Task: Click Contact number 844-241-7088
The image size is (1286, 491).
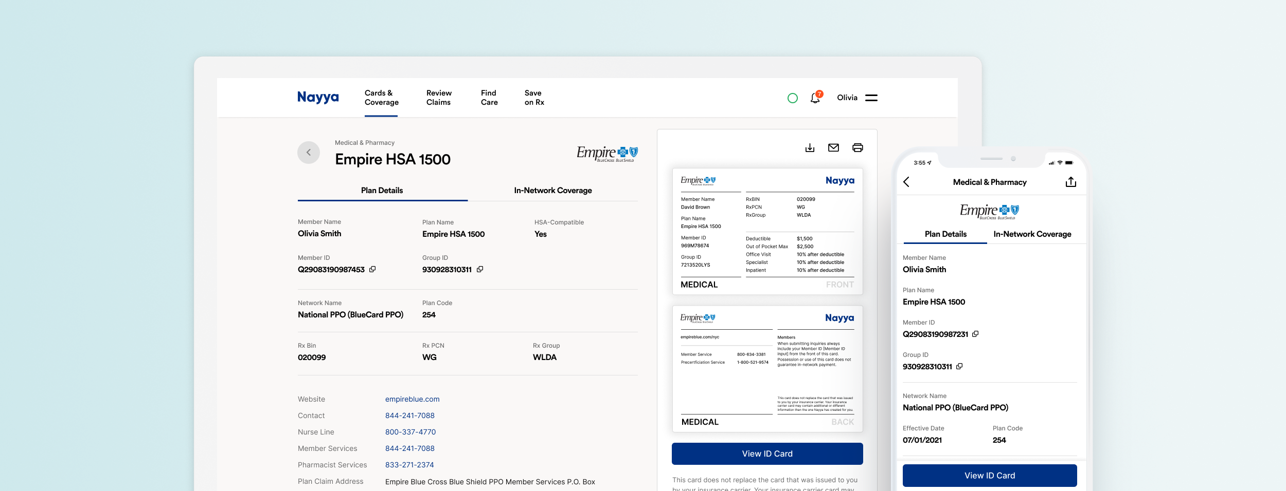Action: 410,416
